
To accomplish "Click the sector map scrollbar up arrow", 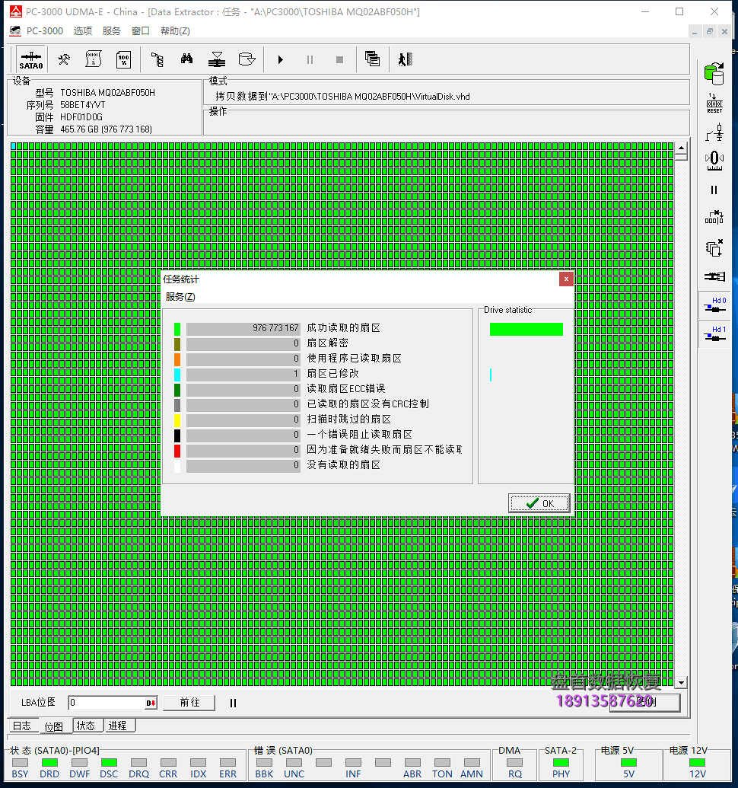I will [x=681, y=148].
